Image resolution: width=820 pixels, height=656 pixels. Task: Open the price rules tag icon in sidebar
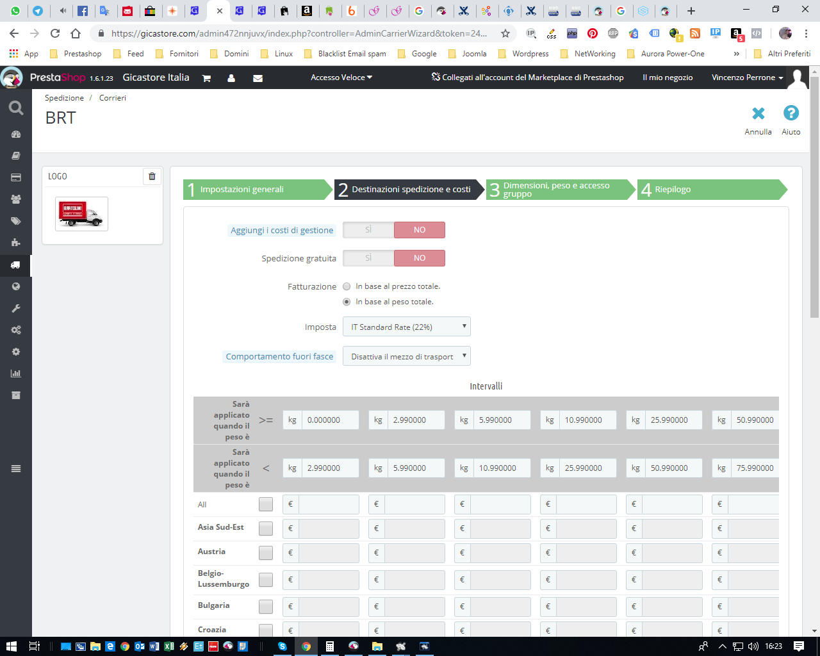(16, 221)
